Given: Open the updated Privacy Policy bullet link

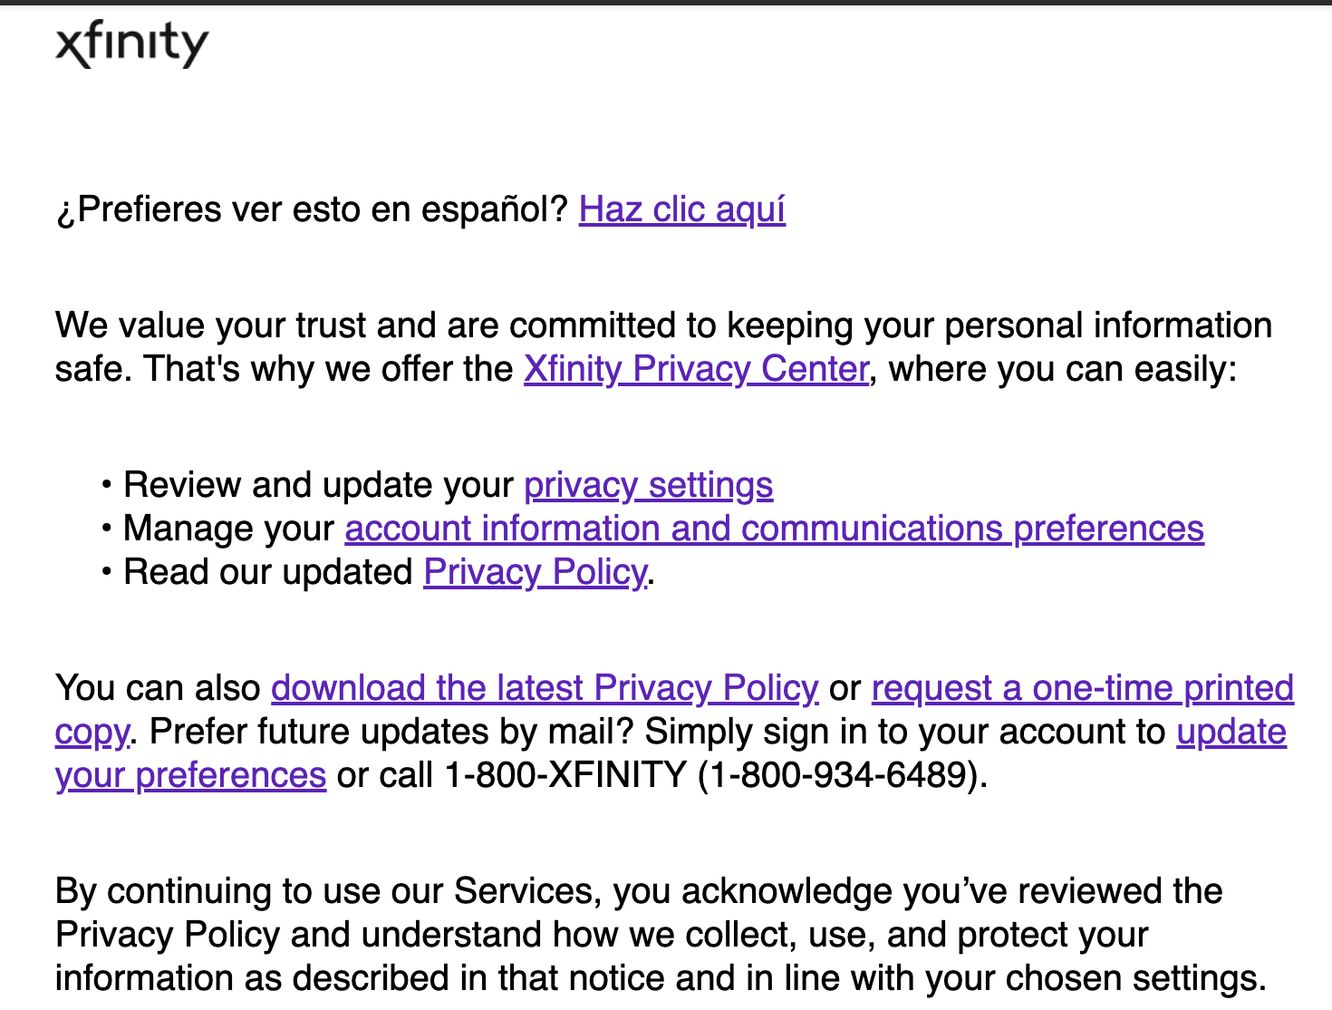Looking at the screenshot, I should tap(535, 572).
